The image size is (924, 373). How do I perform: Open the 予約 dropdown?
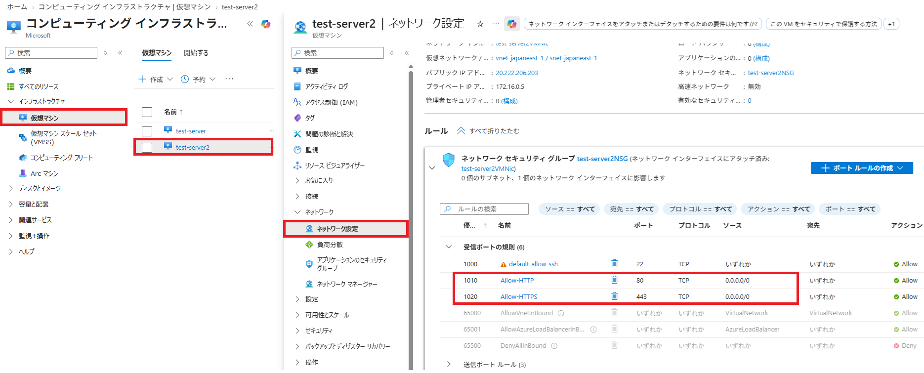198,79
